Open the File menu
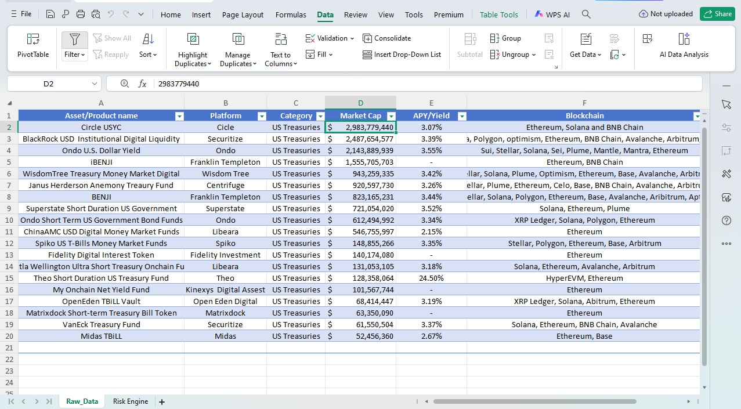This screenshot has height=409, width=741. (21, 14)
